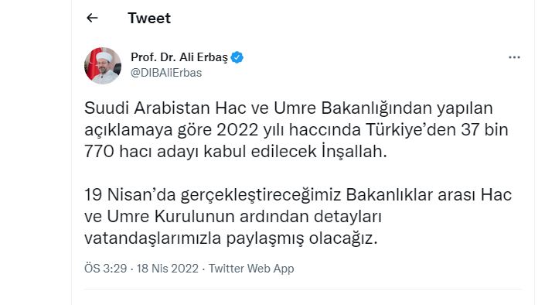Click the text 770 hacı adayı
Screen dimensions: 545x305
141,152
